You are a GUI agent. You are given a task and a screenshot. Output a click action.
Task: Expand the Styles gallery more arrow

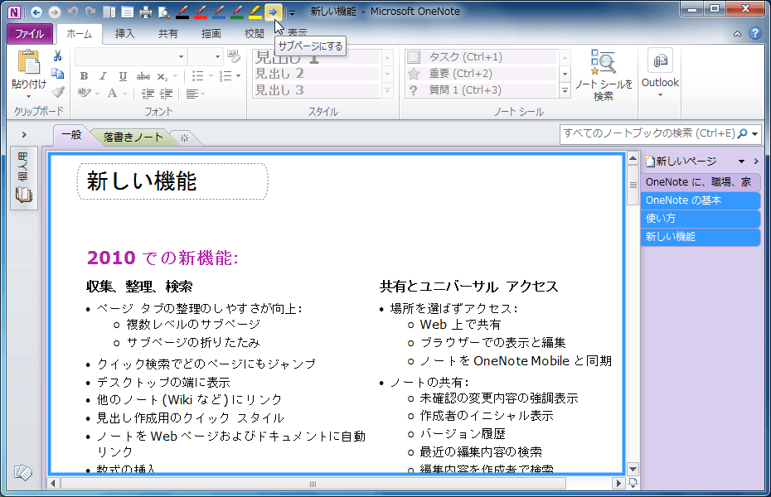click(387, 90)
